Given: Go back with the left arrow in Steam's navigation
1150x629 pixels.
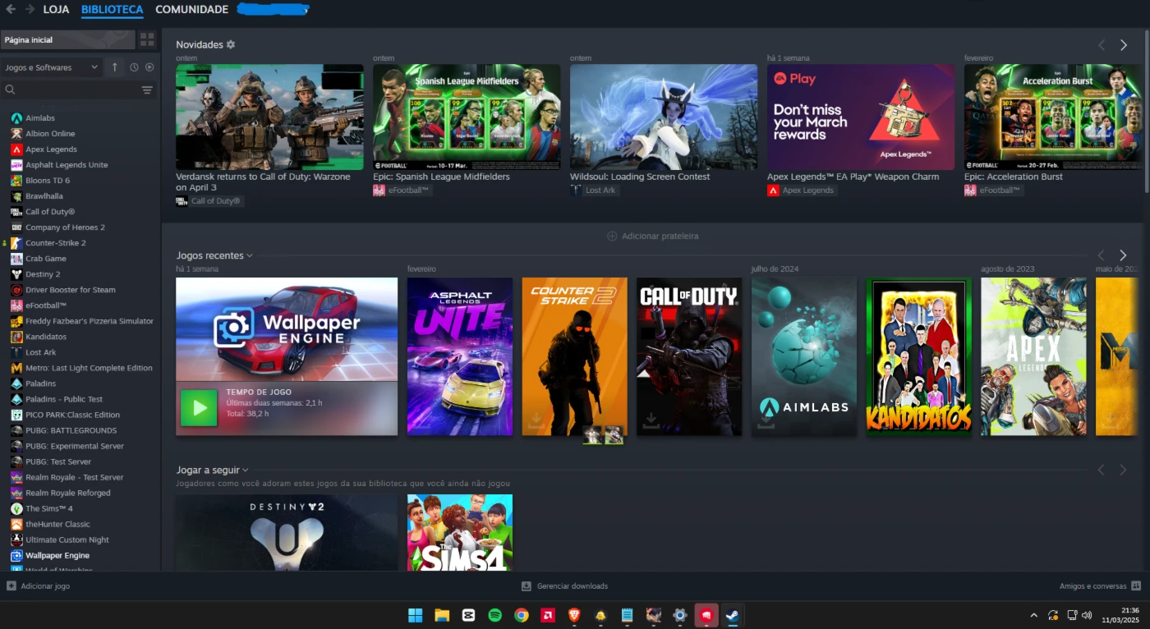Looking at the screenshot, I should click(x=11, y=9).
